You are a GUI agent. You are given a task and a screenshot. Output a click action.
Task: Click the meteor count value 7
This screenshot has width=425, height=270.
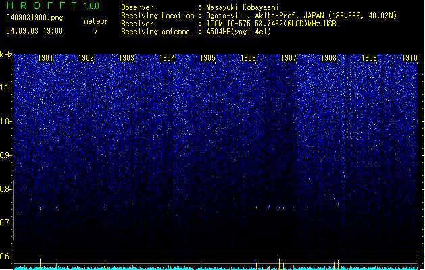click(96, 31)
